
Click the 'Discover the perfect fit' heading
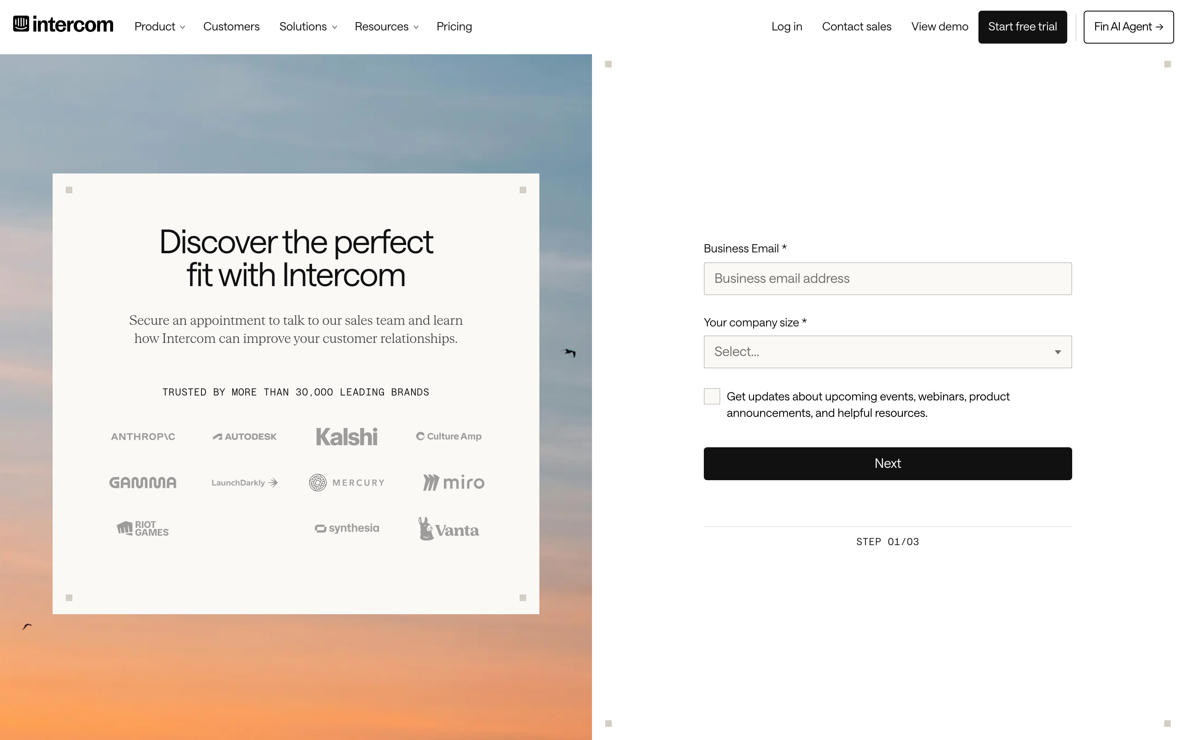pyautogui.click(x=296, y=258)
